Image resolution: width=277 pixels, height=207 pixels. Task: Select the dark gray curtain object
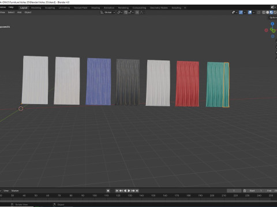[x=128, y=82]
